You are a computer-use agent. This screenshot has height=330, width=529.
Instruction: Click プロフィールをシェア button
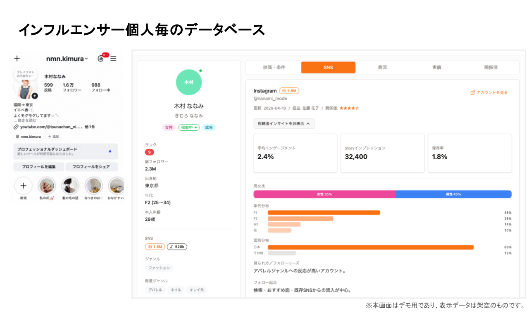pos(91,167)
